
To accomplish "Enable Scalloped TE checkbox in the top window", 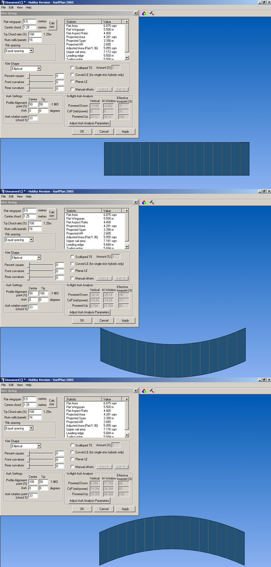I will point(72,68).
